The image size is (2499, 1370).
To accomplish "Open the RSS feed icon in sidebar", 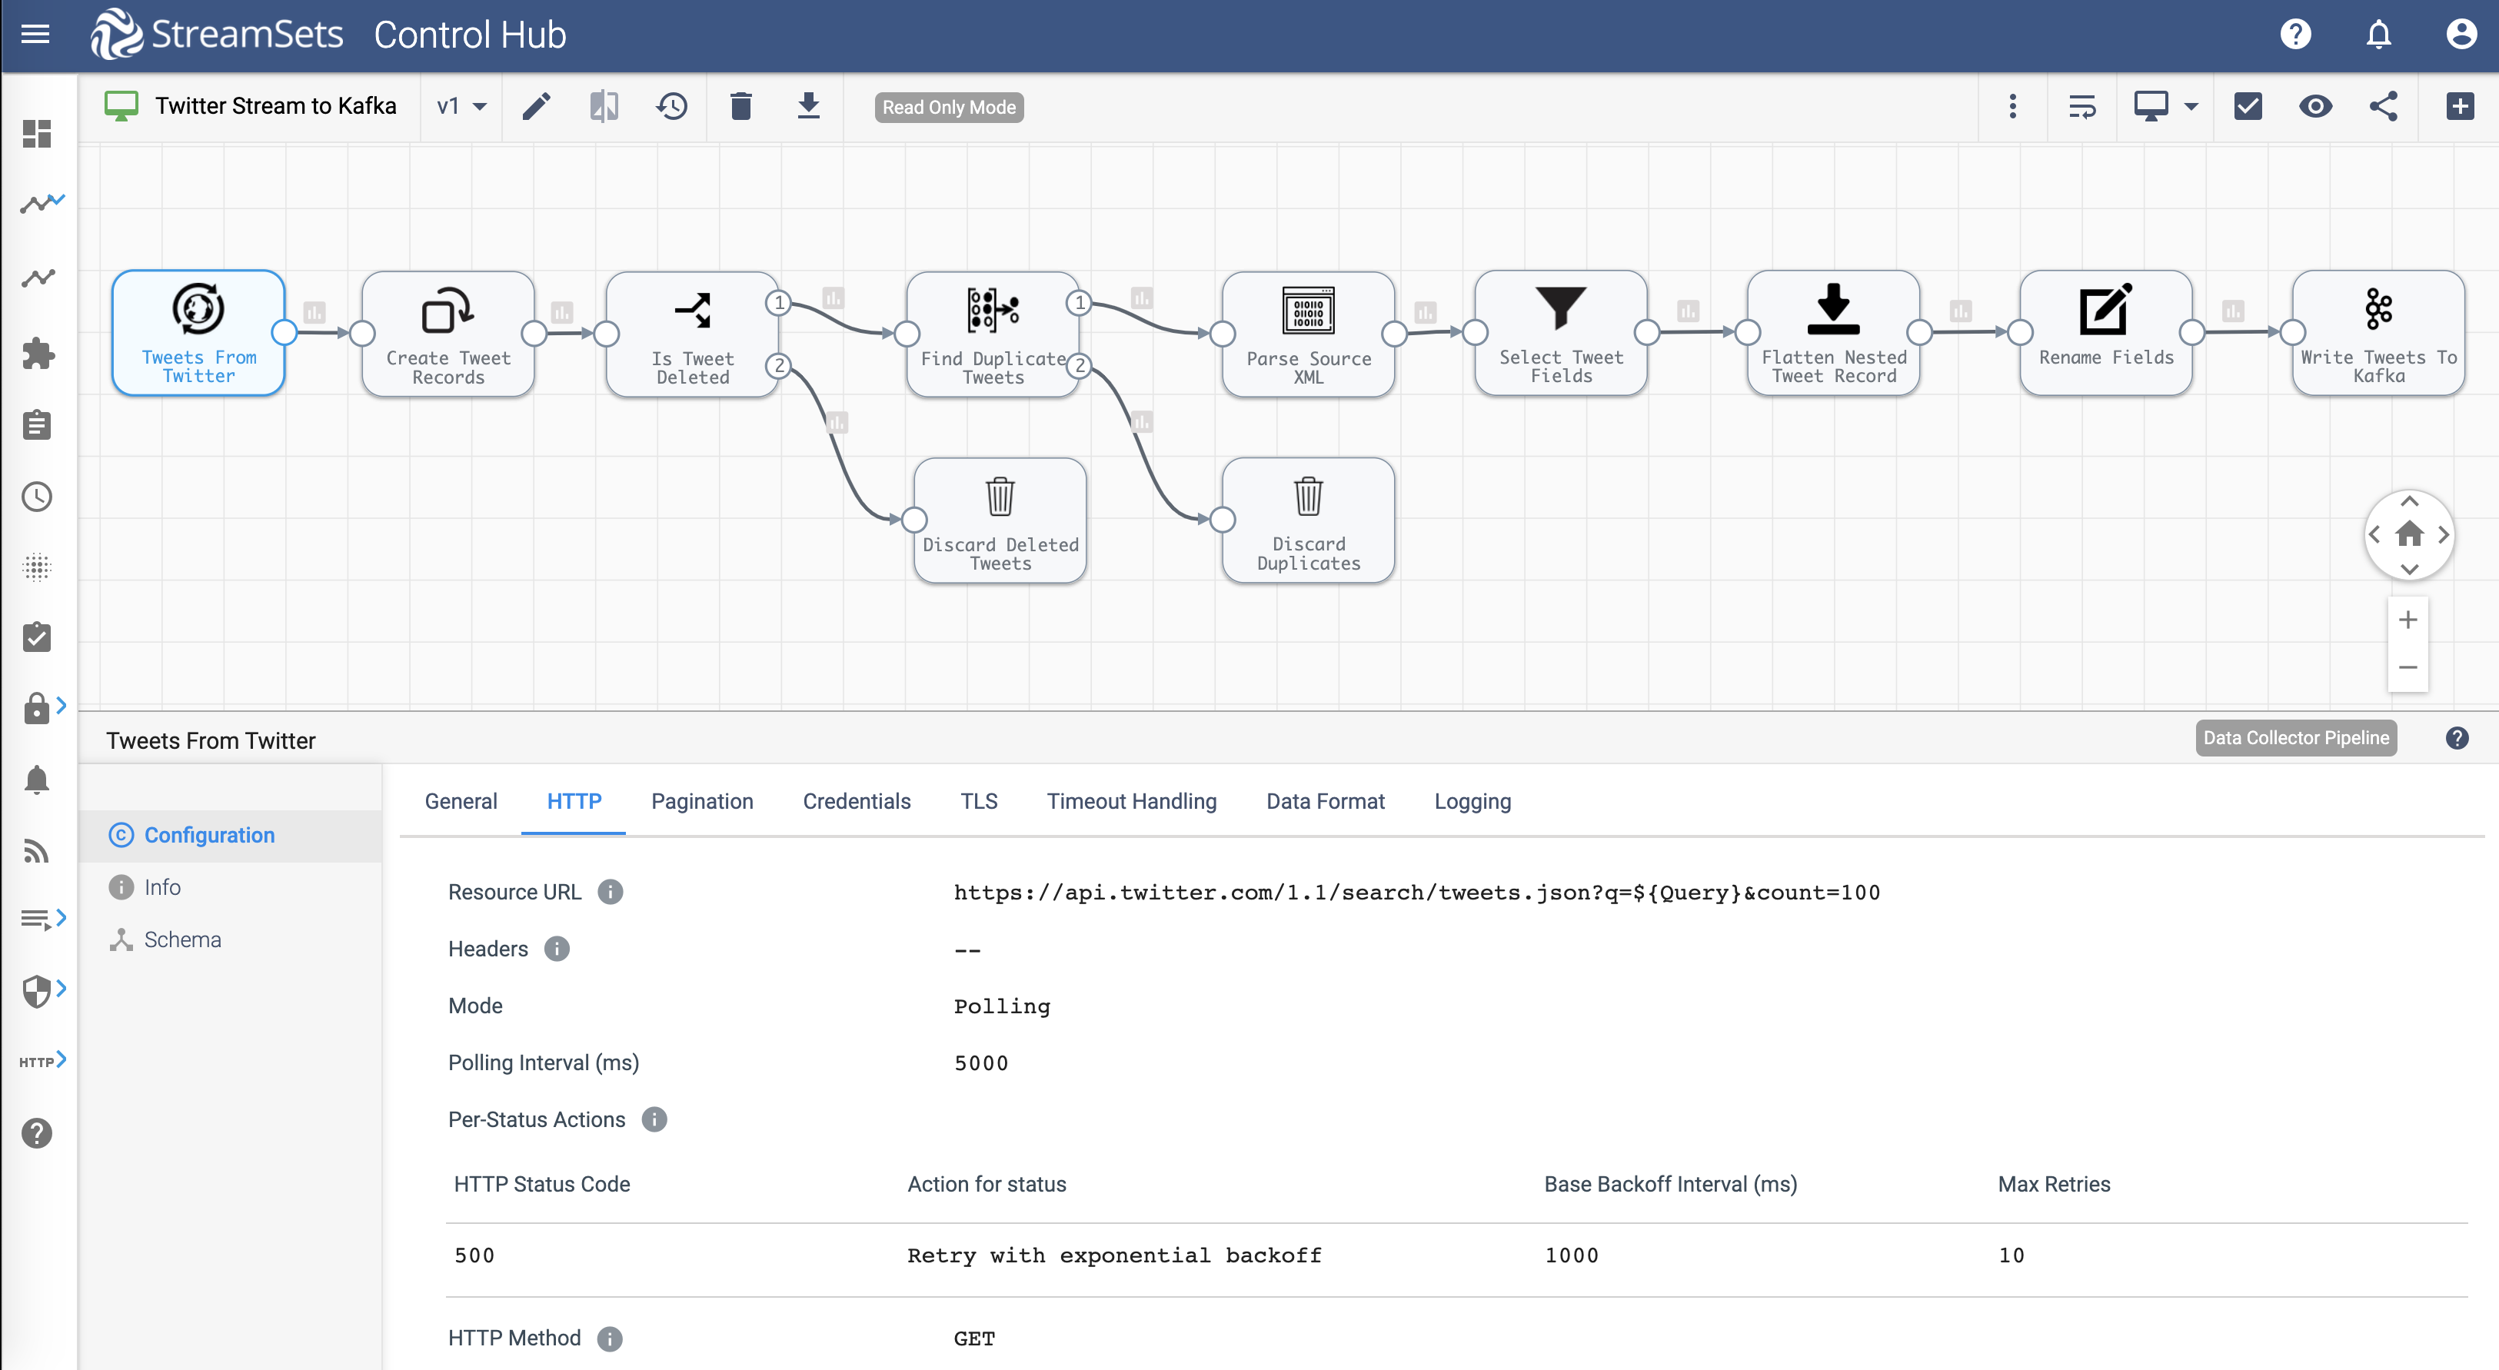I will pos(37,851).
